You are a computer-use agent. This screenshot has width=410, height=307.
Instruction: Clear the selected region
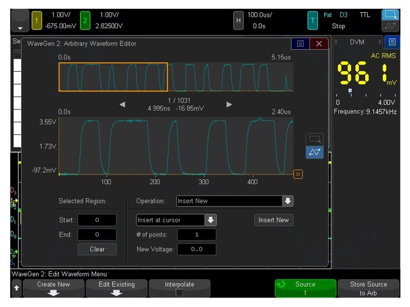pos(97,249)
